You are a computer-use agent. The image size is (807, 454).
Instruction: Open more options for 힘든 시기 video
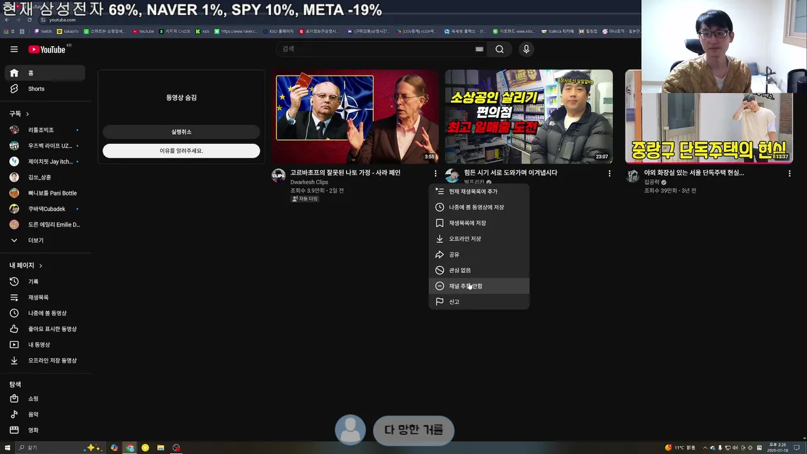609,173
